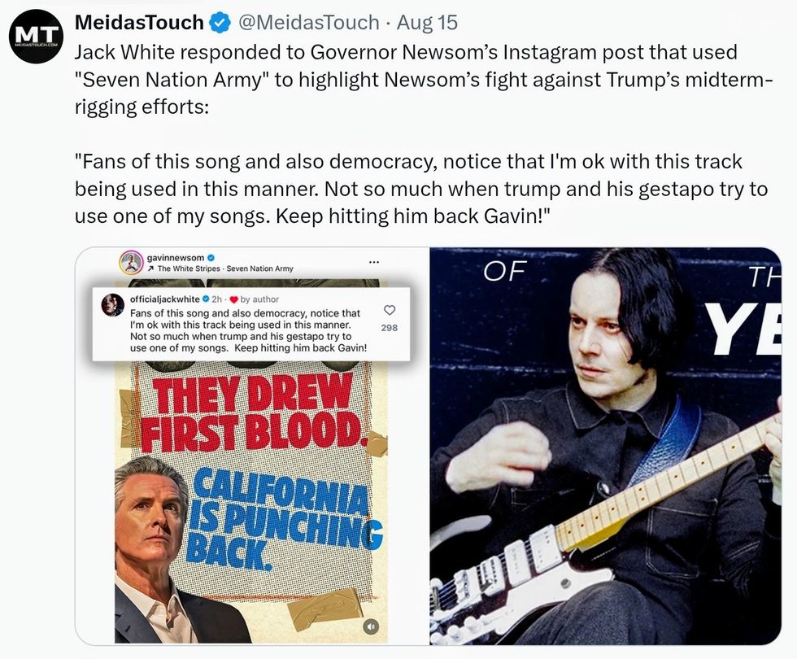797x659 pixels.
Task: View the 298 likes count on the comment
Action: tap(390, 328)
